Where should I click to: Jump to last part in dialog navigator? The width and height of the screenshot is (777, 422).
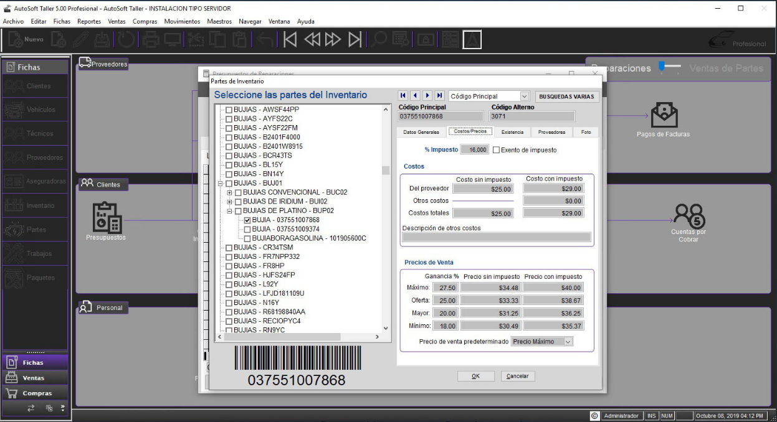tap(439, 96)
